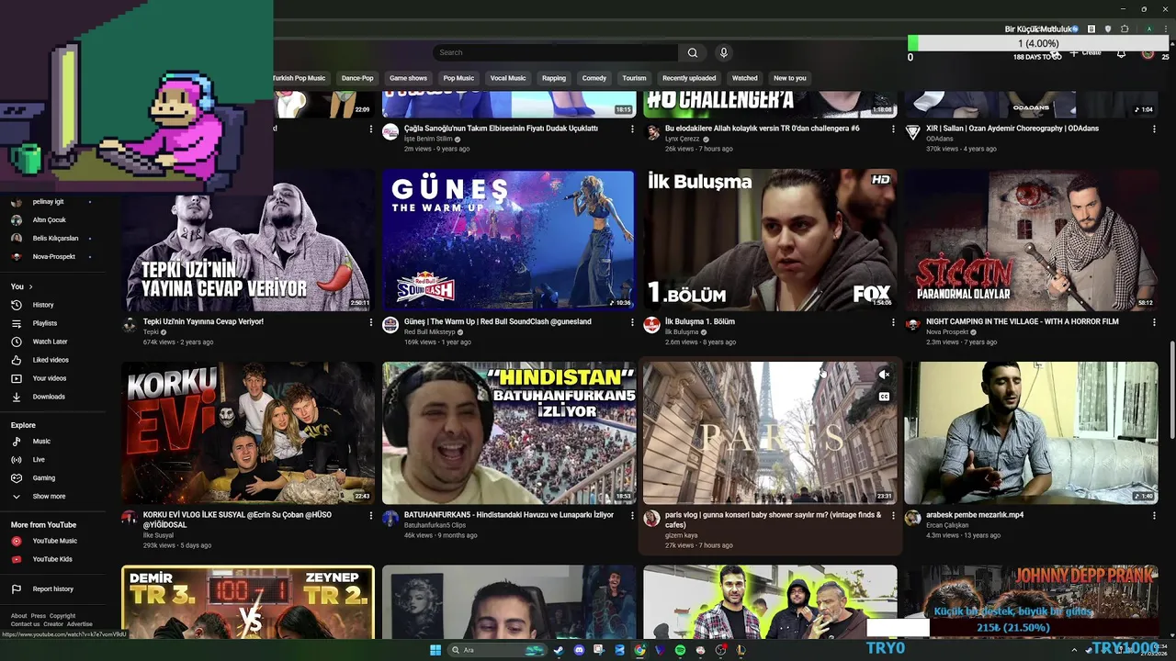Open pelinay igit subscription channel
The width and height of the screenshot is (1176, 661).
tap(51, 201)
